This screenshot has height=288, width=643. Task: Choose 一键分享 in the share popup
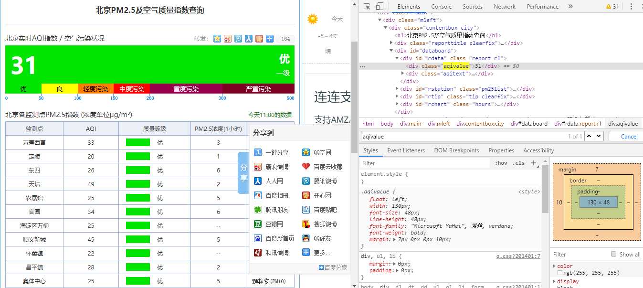[271, 152]
